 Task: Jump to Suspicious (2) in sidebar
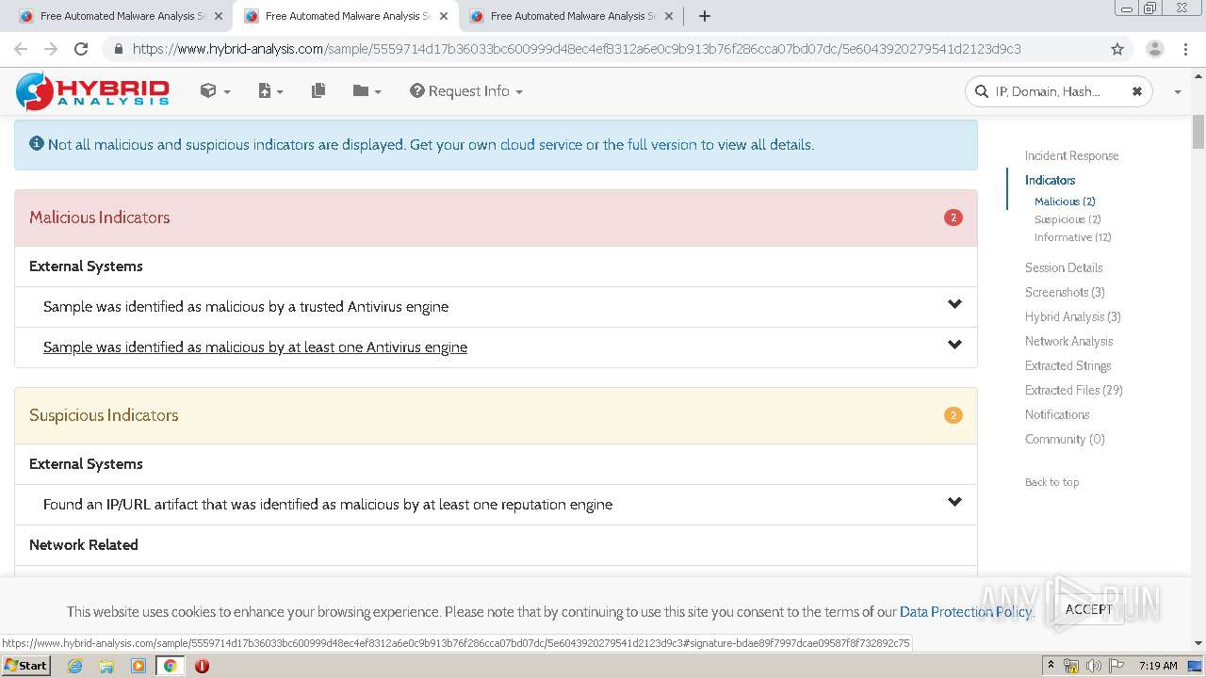(x=1067, y=219)
